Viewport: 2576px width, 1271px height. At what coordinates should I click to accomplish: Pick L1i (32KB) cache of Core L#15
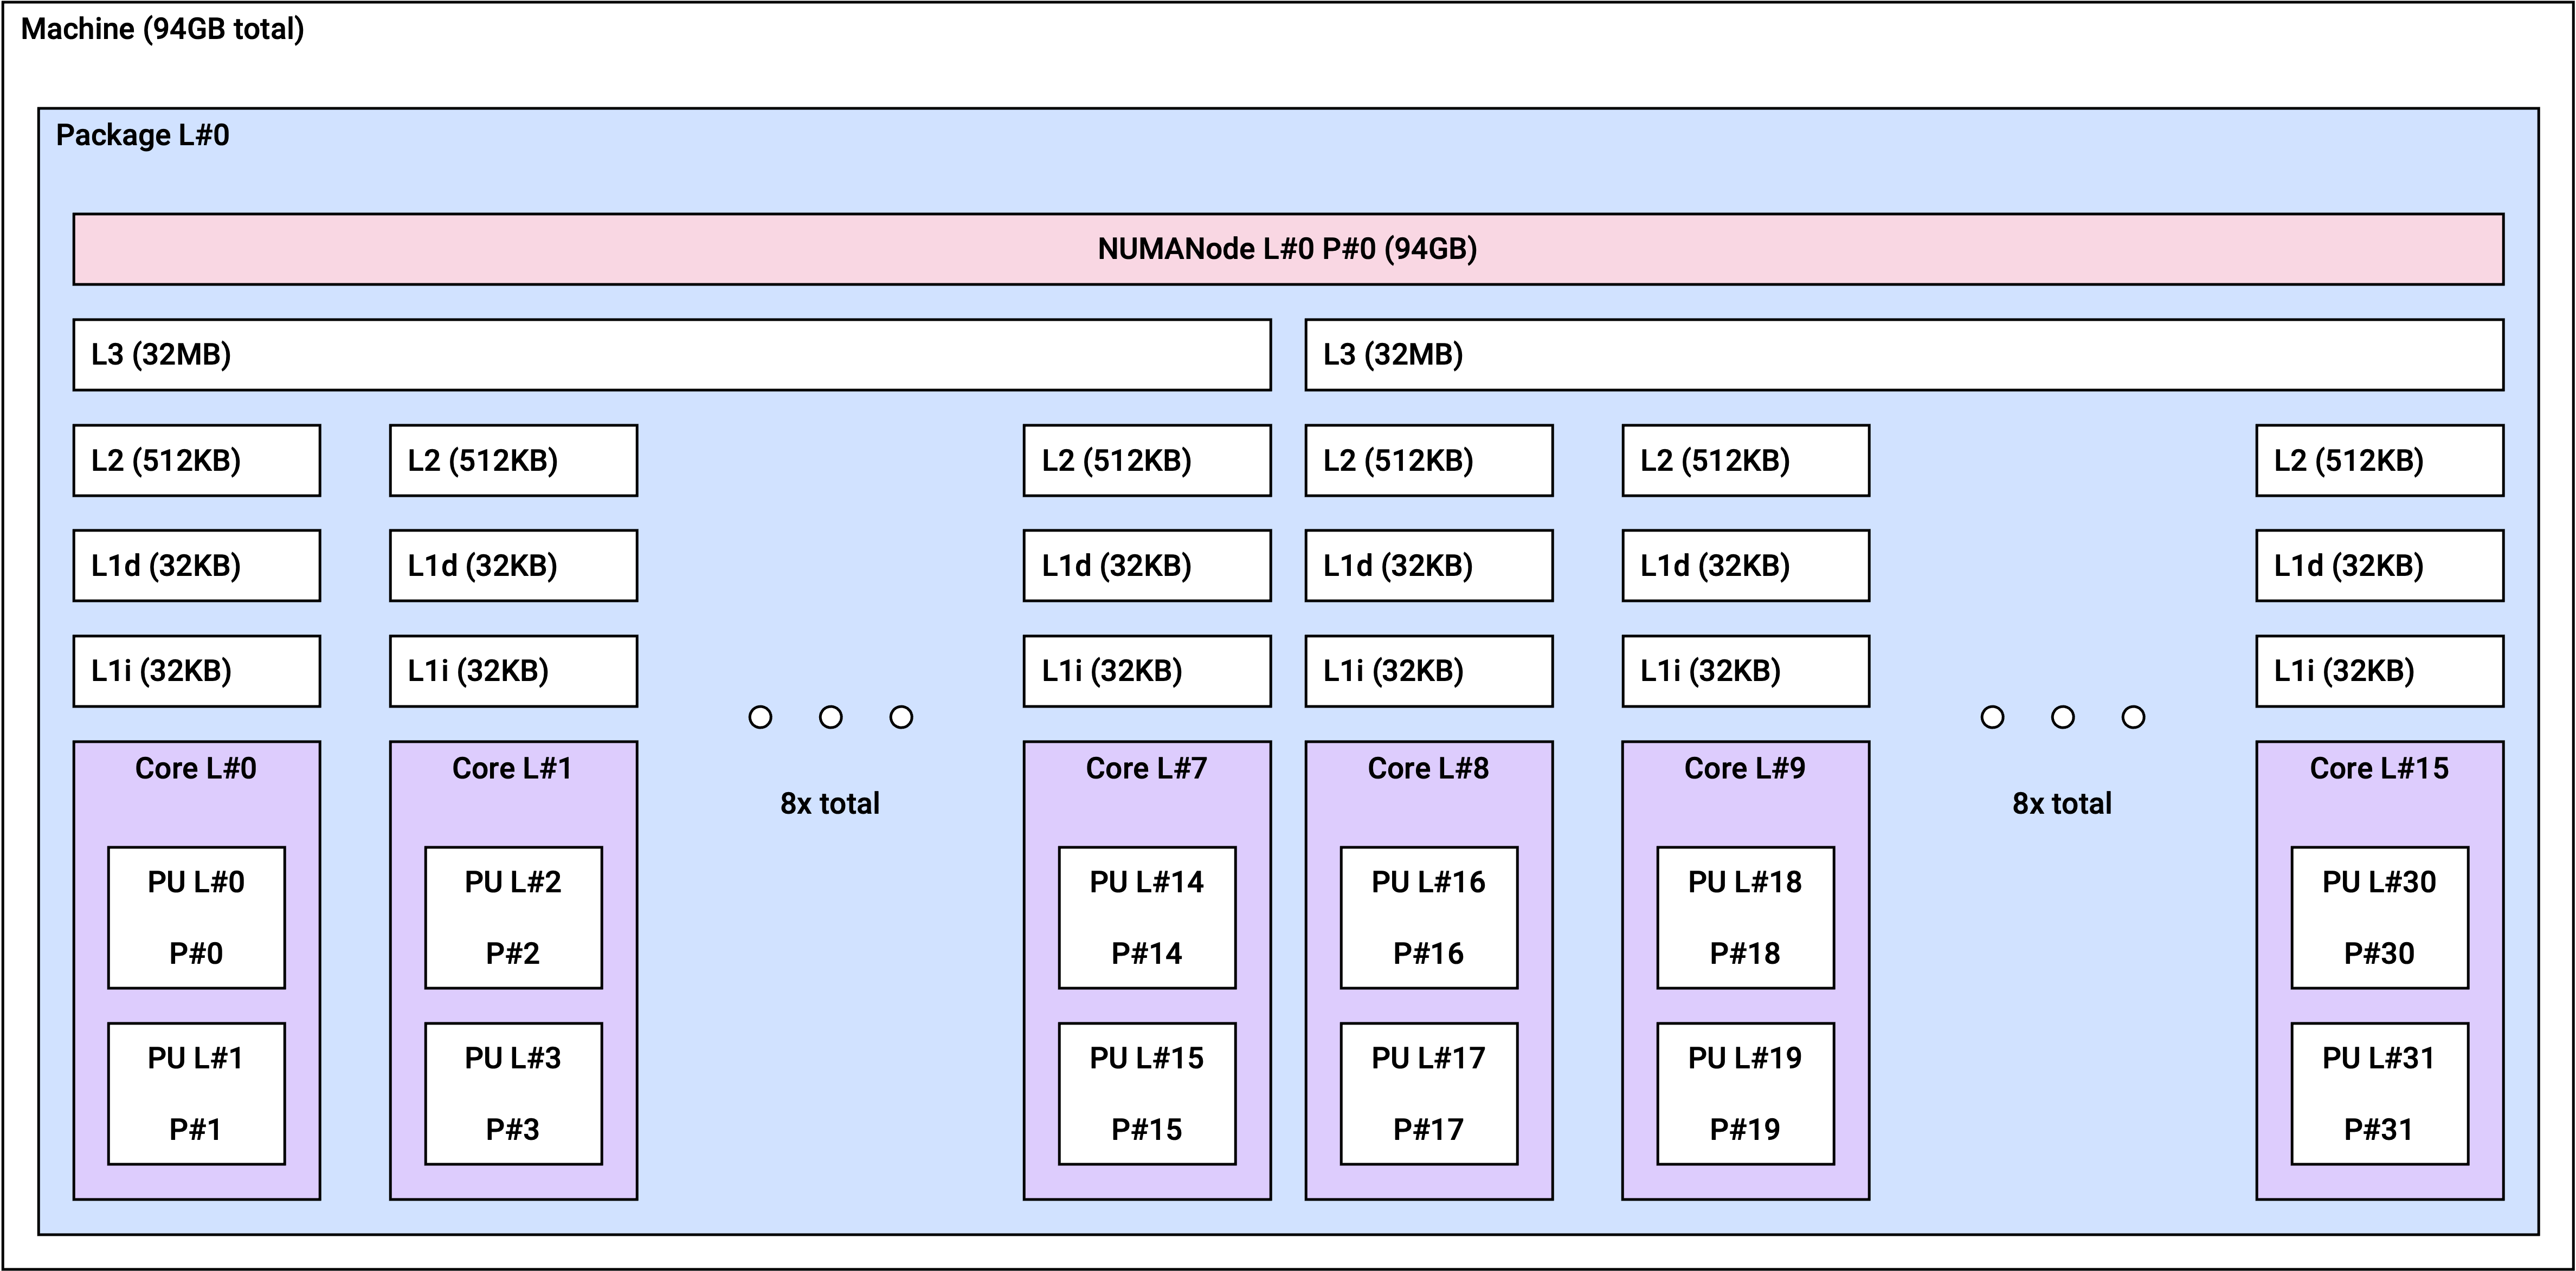tap(2380, 671)
